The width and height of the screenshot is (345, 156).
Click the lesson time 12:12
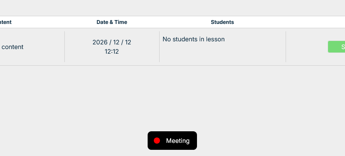[112, 51]
